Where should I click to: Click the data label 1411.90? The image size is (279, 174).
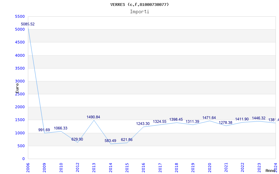click(x=242, y=119)
